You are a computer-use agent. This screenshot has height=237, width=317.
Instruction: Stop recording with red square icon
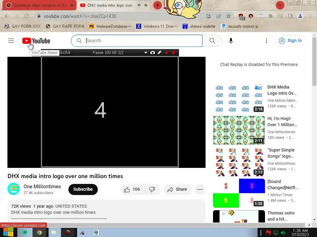pyautogui.click(x=173, y=52)
